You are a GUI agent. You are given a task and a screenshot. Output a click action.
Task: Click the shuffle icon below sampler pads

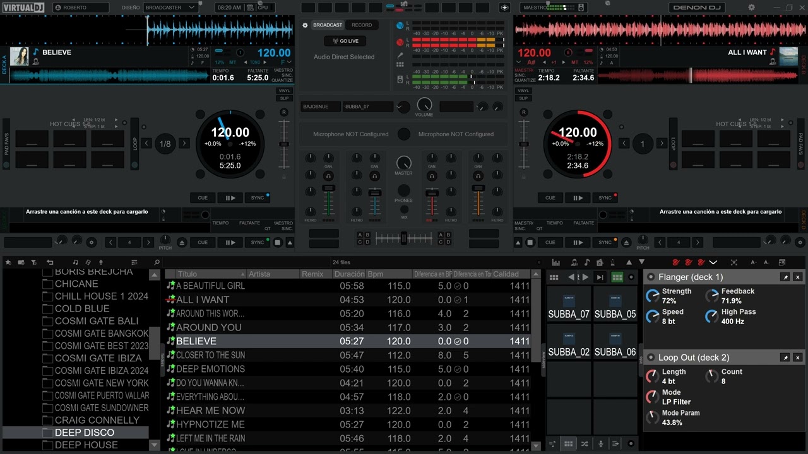pos(585,444)
